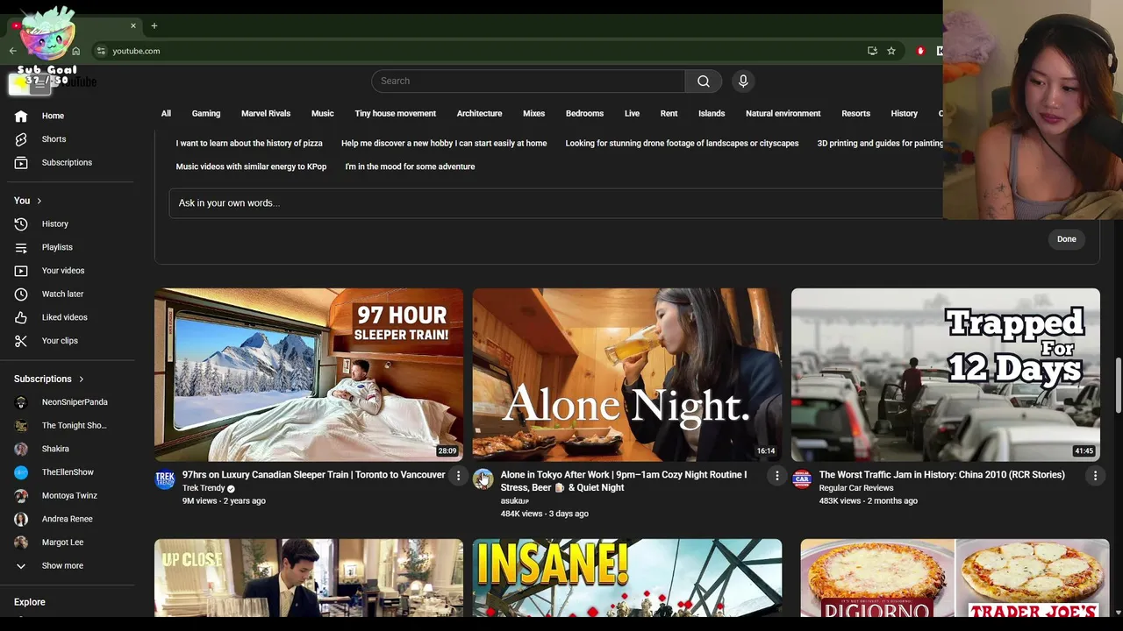Expand the You section chevron
This screenshot has height=631, width=1123.
(x=39, y=201)
